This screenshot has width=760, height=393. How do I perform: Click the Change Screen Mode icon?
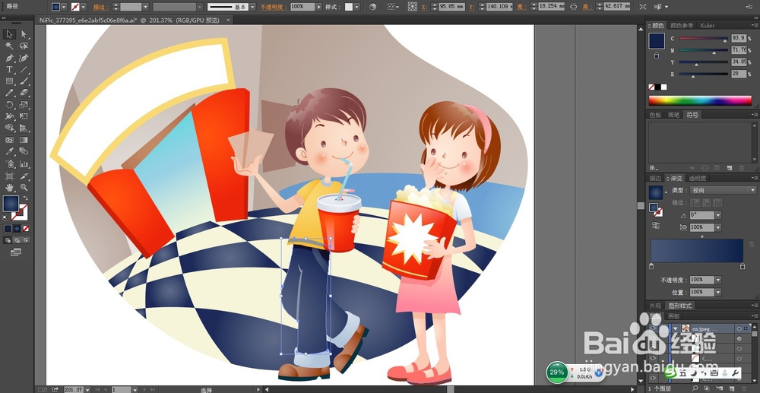16,252
